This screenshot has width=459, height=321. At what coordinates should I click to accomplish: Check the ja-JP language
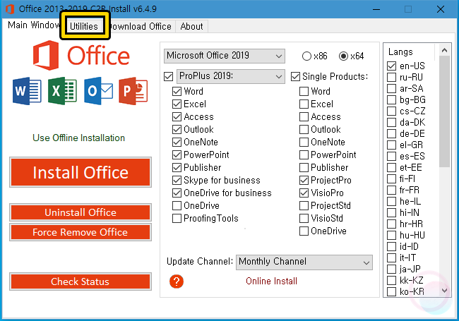392,269
